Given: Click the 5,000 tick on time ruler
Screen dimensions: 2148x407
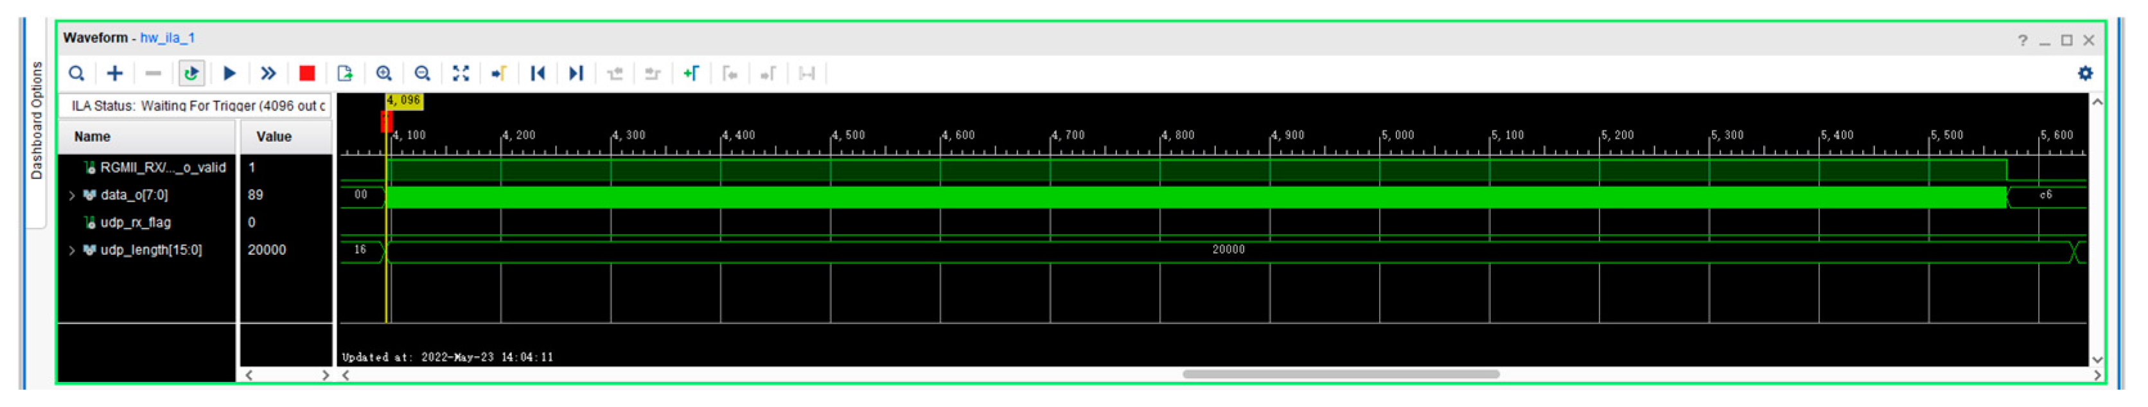Looking at the screenshot, I should pos(1398,136).
